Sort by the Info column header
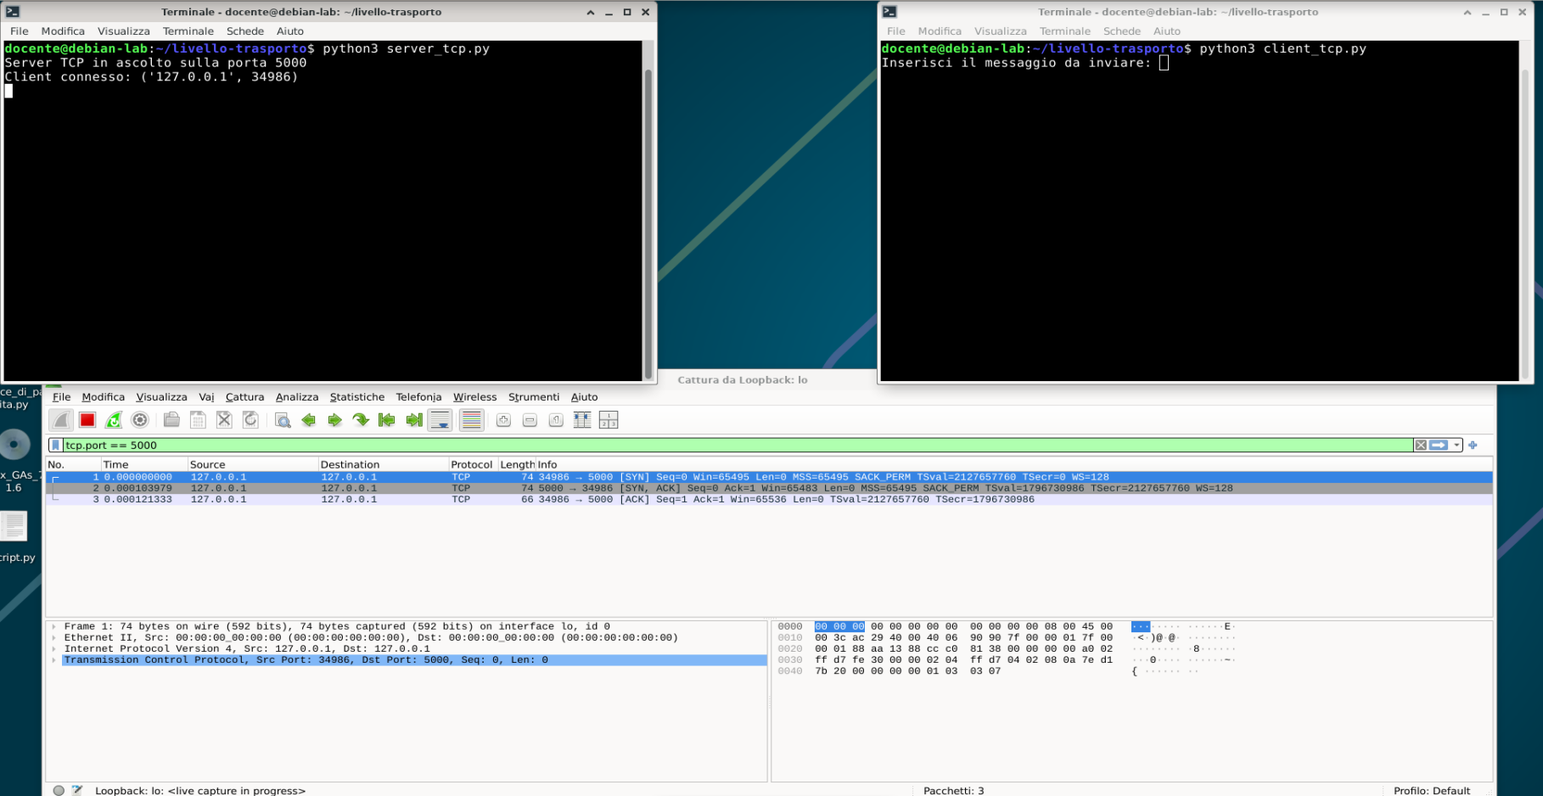 [x=1013, y=465]
